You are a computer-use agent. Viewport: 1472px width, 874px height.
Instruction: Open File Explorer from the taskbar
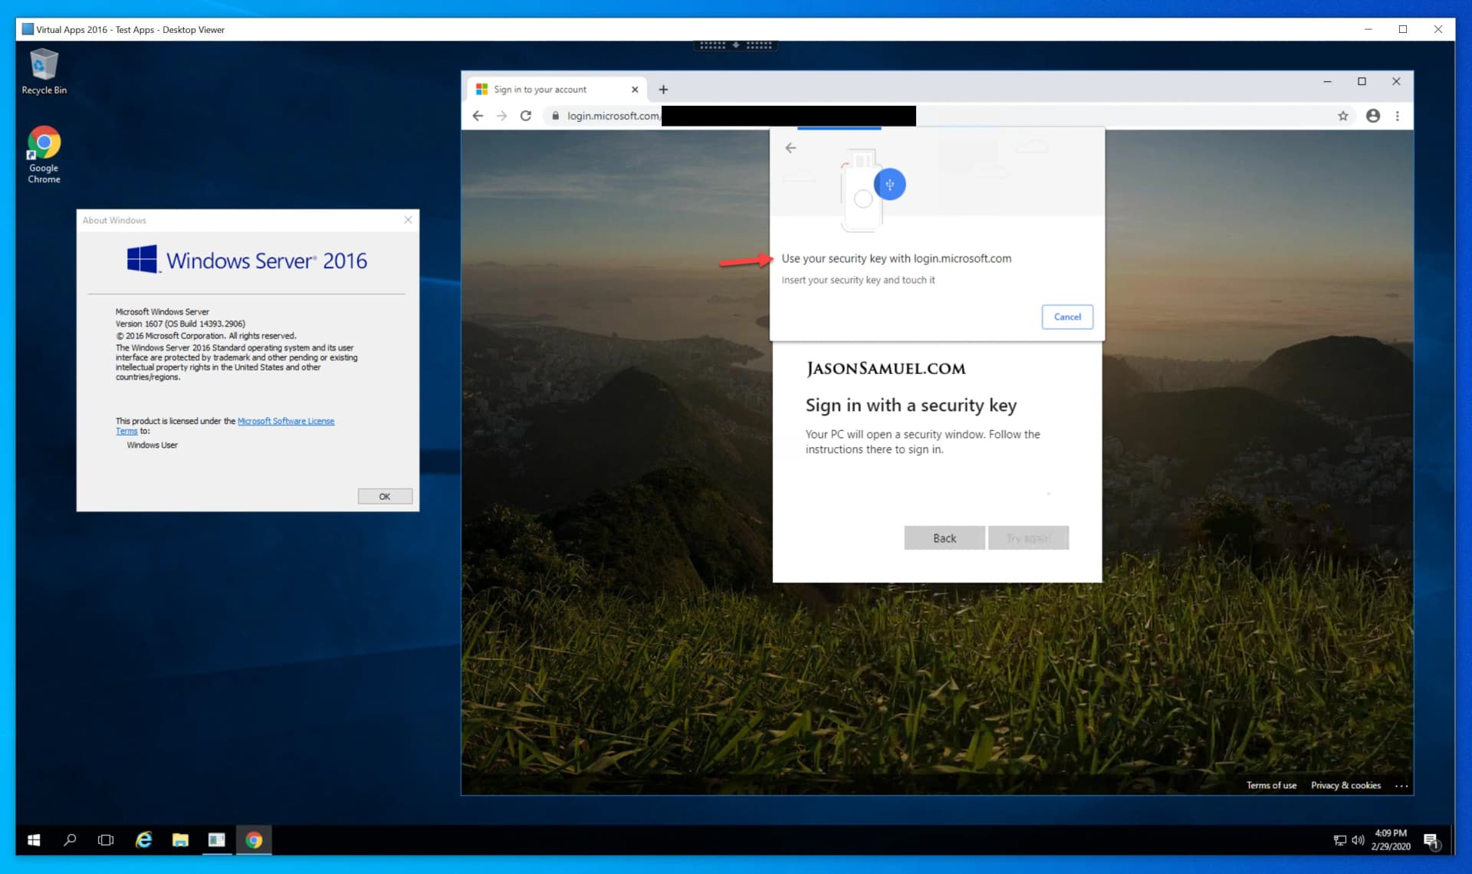point(180,840)
